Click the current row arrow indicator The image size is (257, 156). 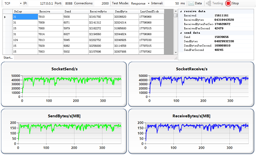(x=5, y=17)
